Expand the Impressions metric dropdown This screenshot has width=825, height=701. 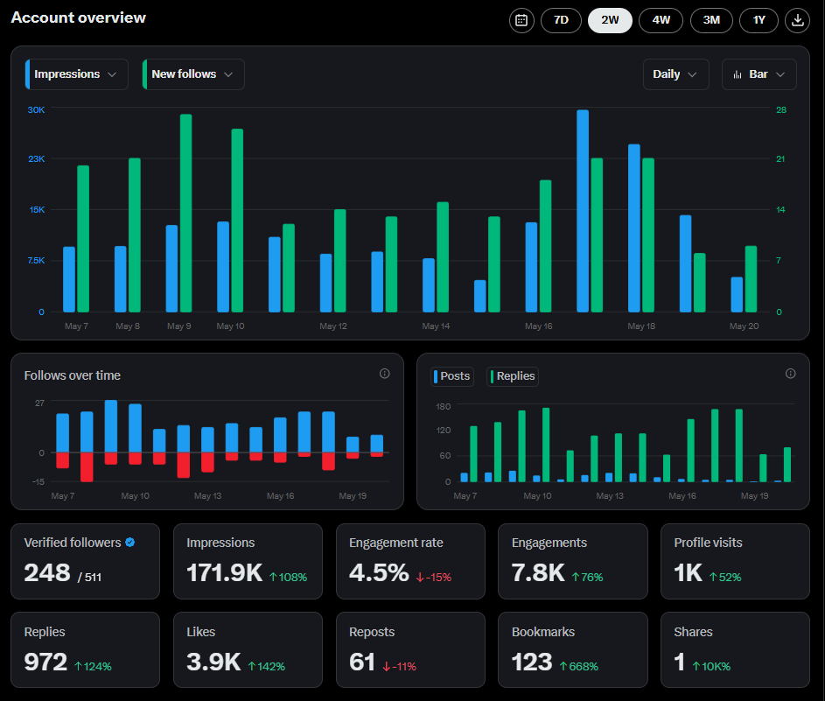point(77,74)
